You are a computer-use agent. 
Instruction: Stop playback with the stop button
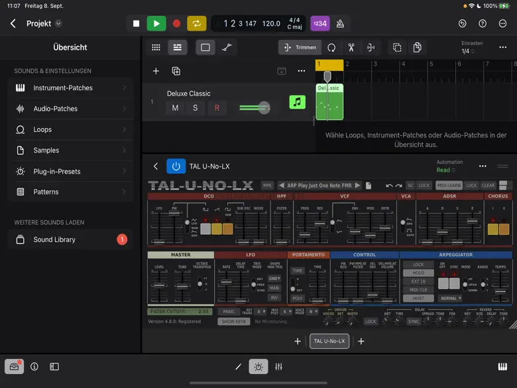(x=136, y=23)
